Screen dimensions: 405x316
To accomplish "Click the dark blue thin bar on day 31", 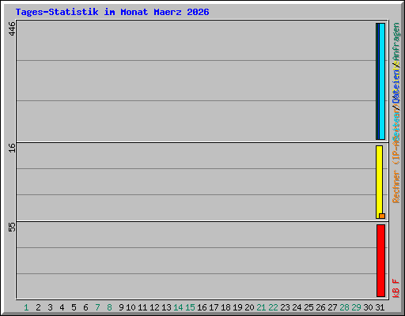I will pos(378,81).
